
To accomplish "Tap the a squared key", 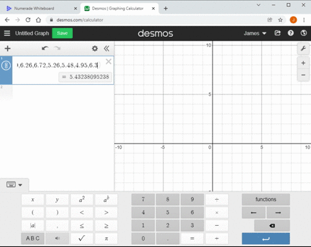I will pos(82,200).
